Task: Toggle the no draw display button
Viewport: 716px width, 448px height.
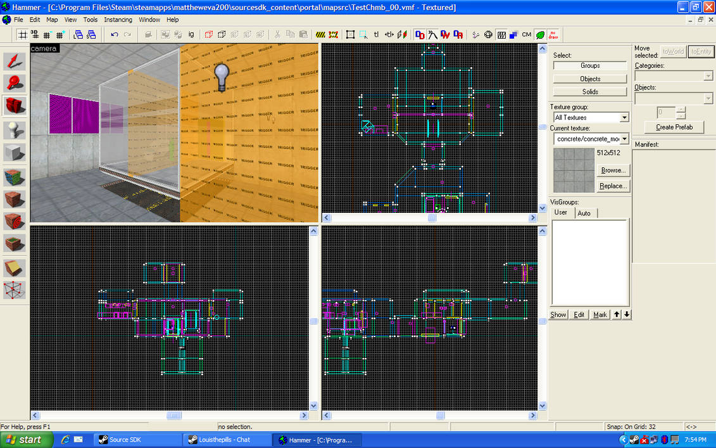Action: tap(553, 35)
